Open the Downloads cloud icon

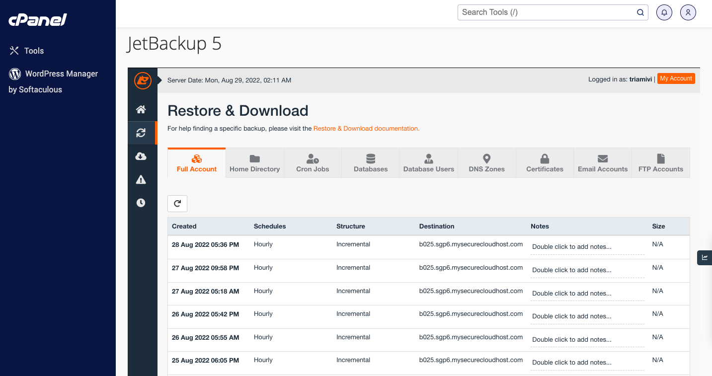point(141,156)
